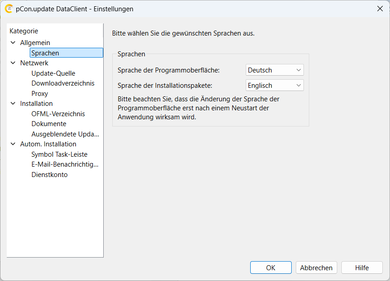The image size is (390, 281).
Task: Open the Proxy settings page
Action: point(40,94)
